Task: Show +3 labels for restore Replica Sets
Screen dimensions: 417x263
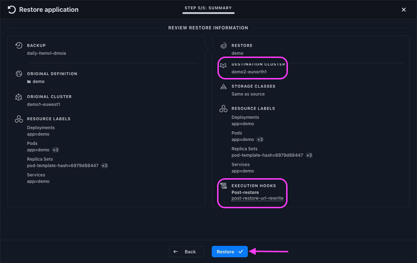Action: tap(309, 155)
